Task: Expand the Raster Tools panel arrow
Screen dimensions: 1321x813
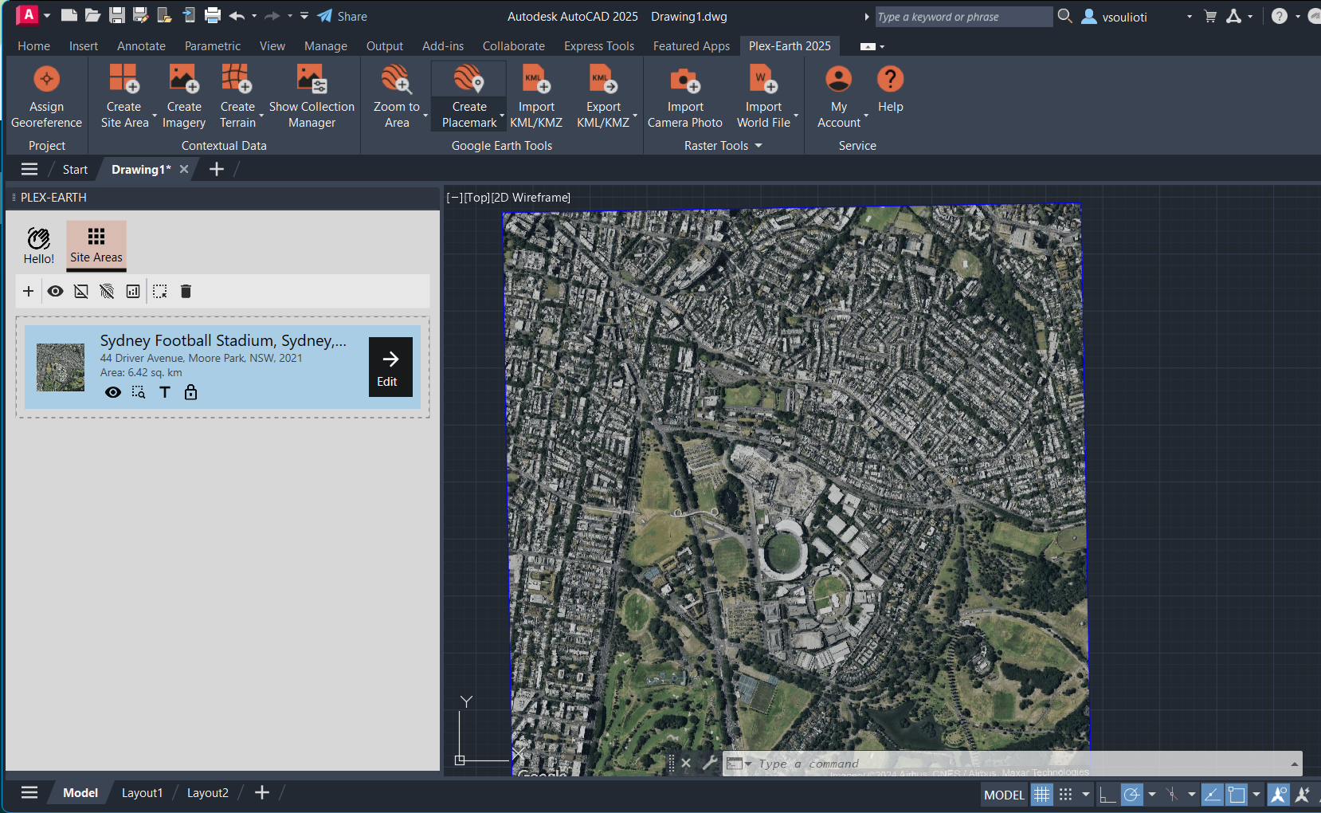Action: (x=758, y=146)
